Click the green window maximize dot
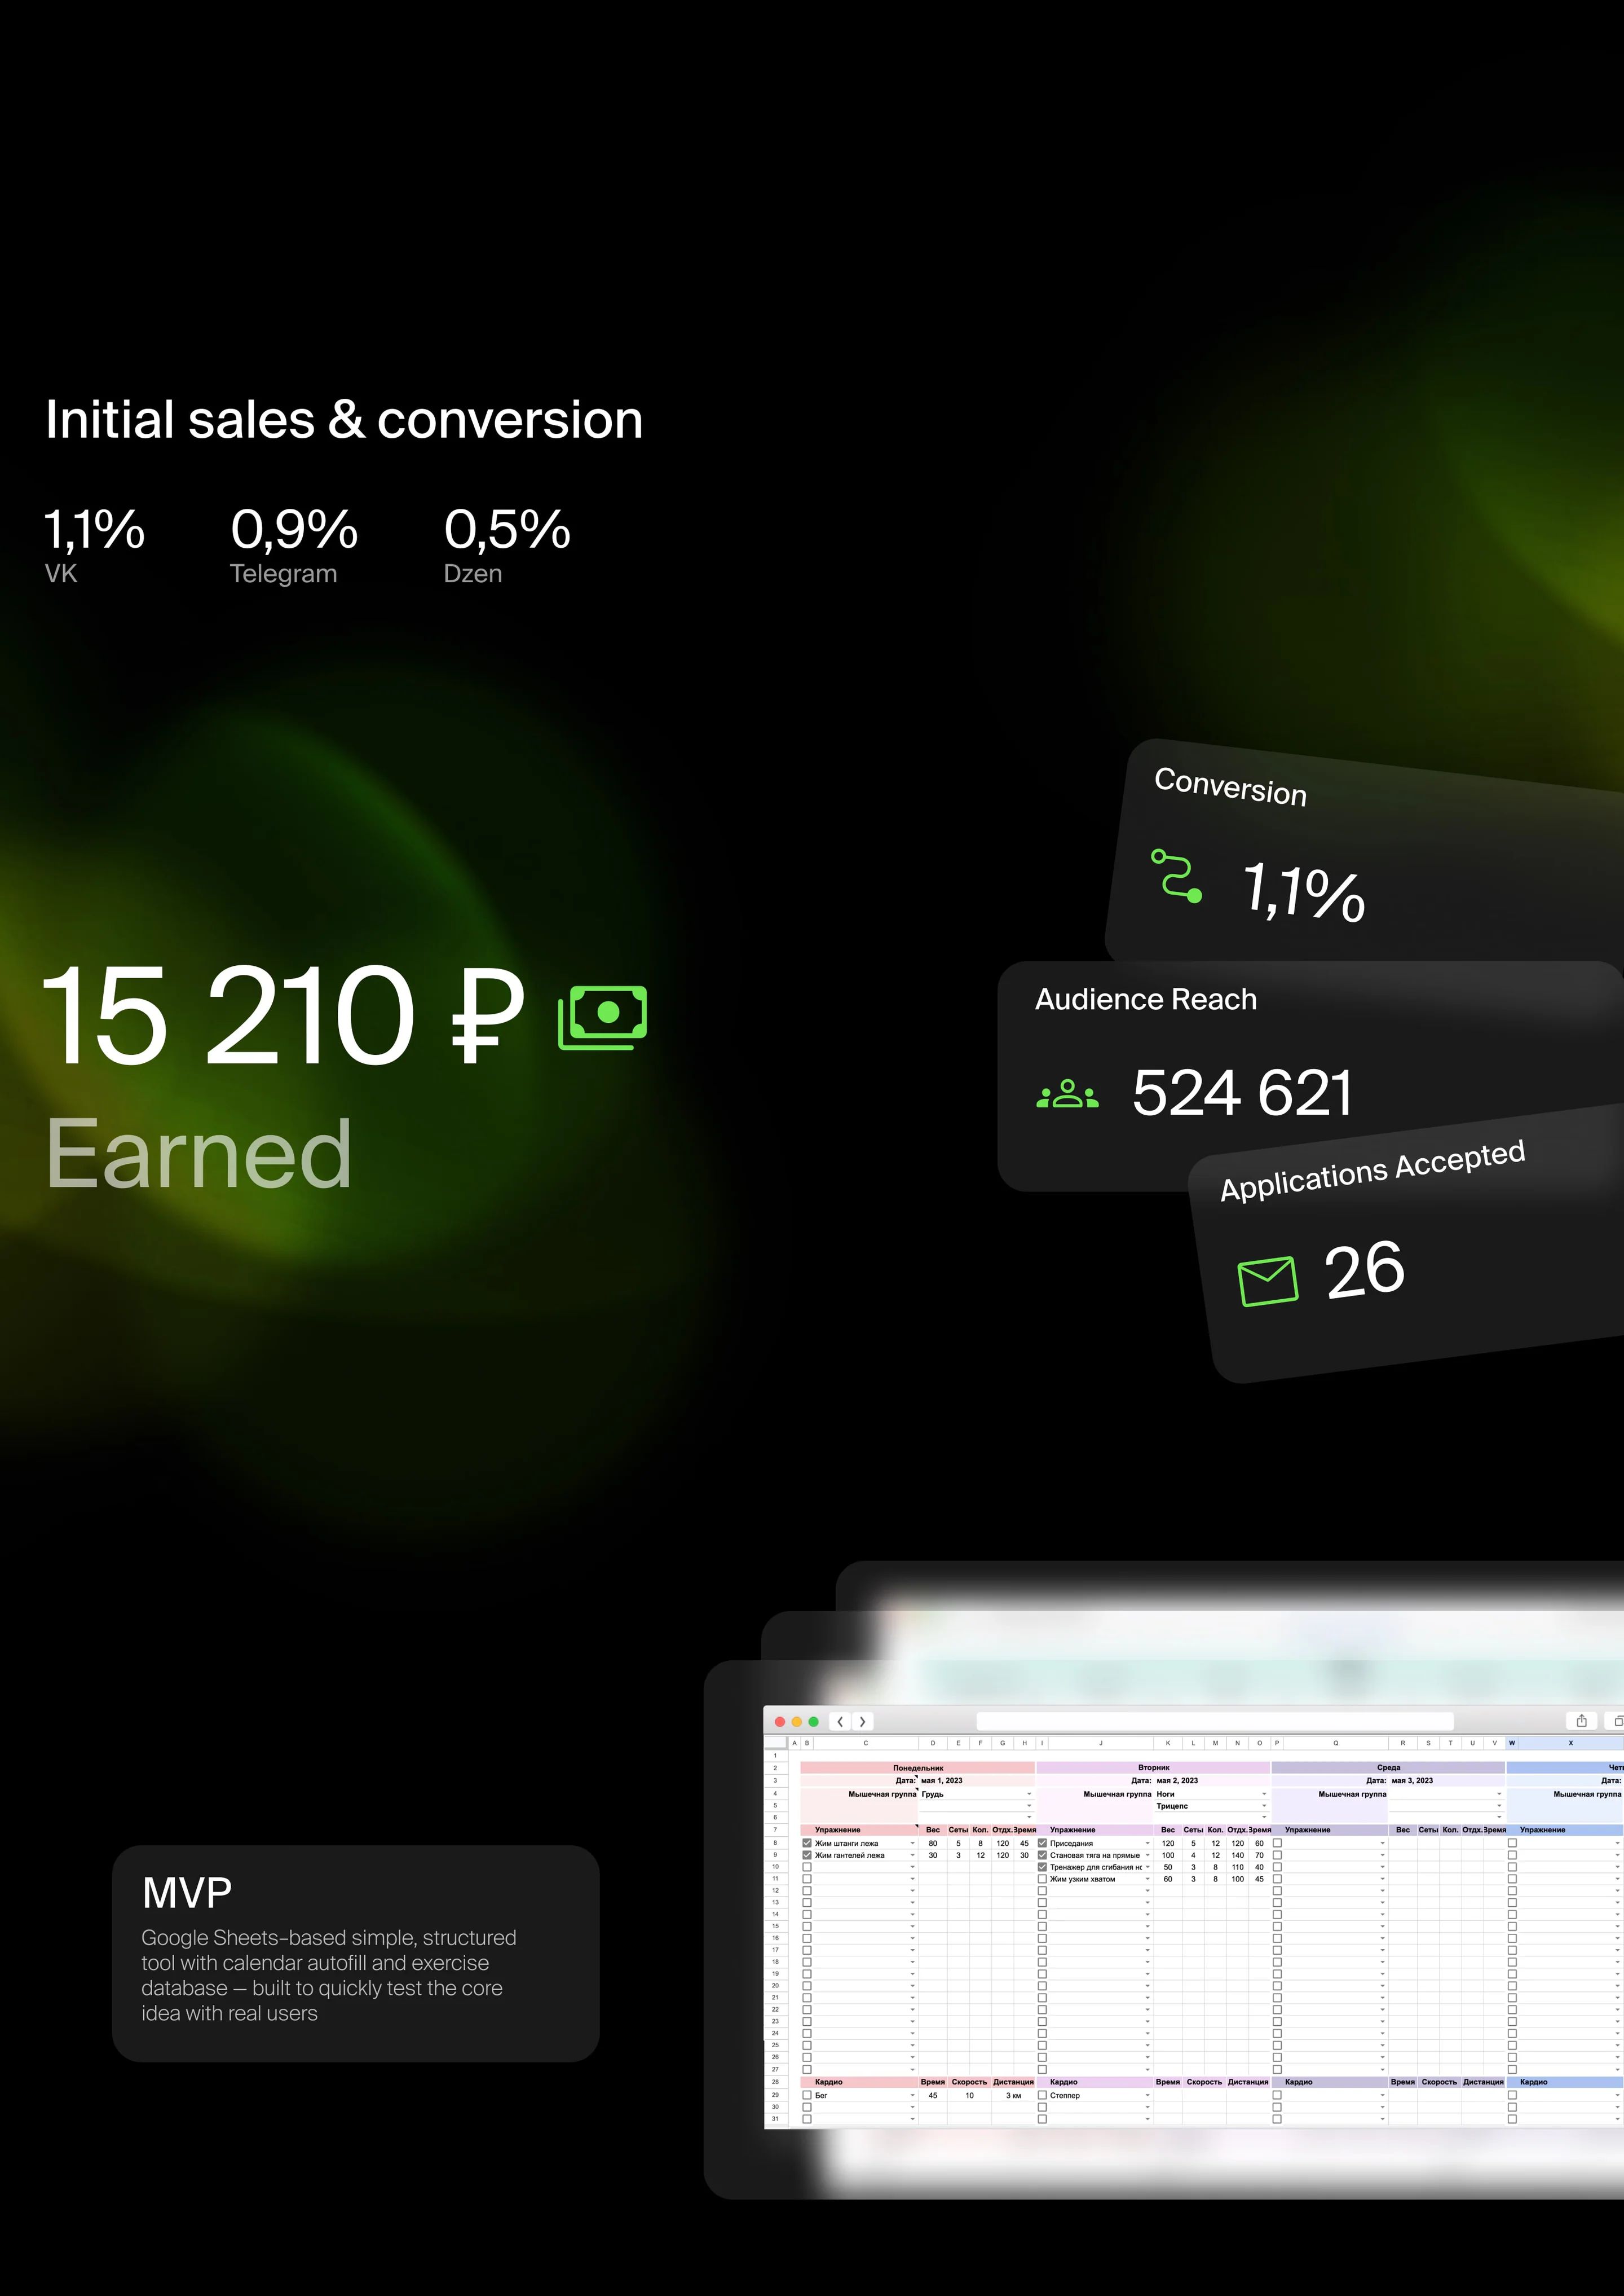Screen dimensions: 1624x2296 coord(813,1722)
